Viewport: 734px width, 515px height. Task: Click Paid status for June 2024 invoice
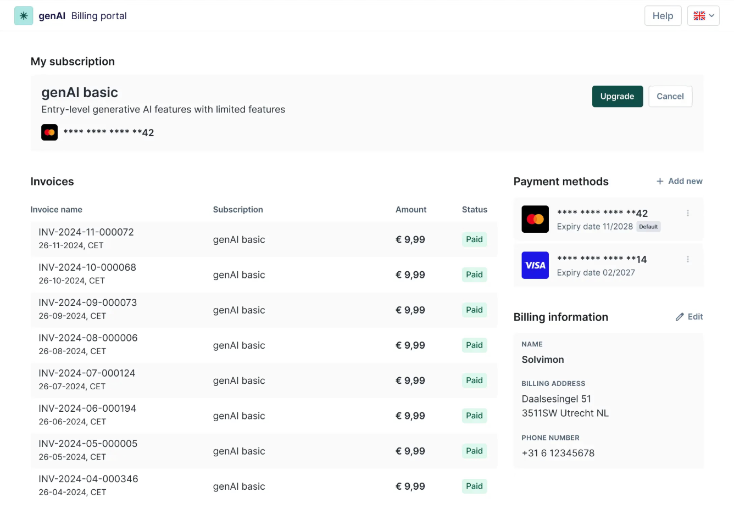click(474, 416)
